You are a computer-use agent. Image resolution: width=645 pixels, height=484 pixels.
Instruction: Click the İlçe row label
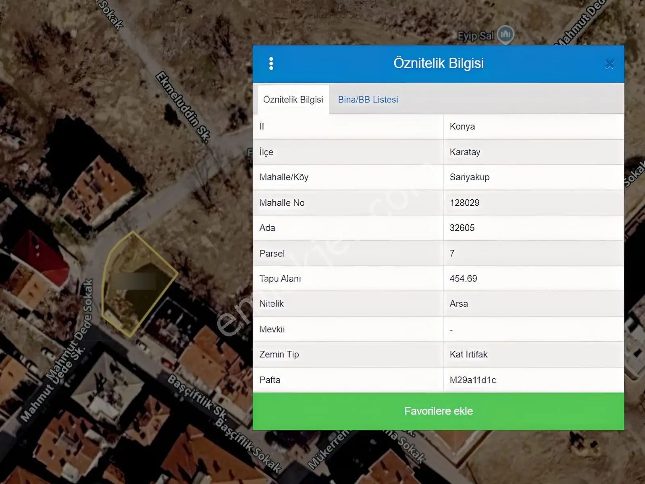click(266, 152)
